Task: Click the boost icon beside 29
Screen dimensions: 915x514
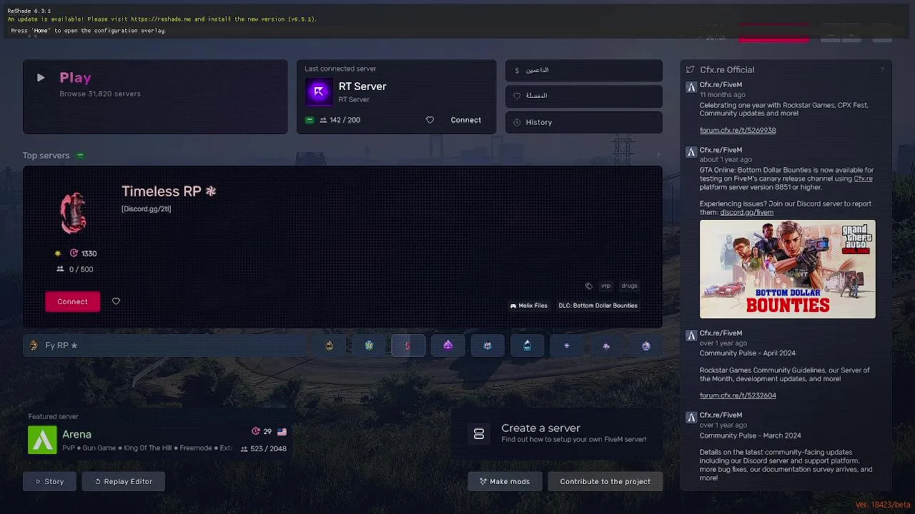Action: pos(256,431)
